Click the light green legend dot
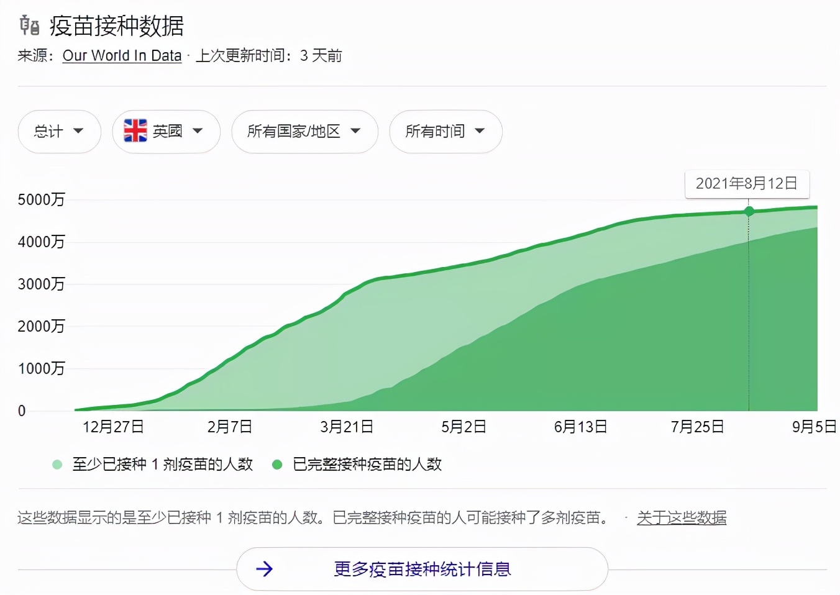The width and height of the screenshot is (840, 595). pos(57,464)
